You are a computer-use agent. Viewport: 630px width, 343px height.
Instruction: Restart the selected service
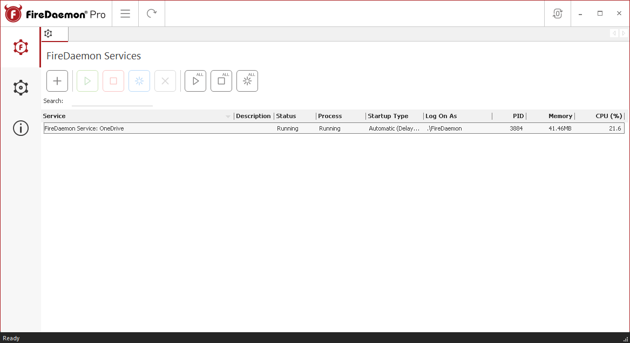(139, 80)
